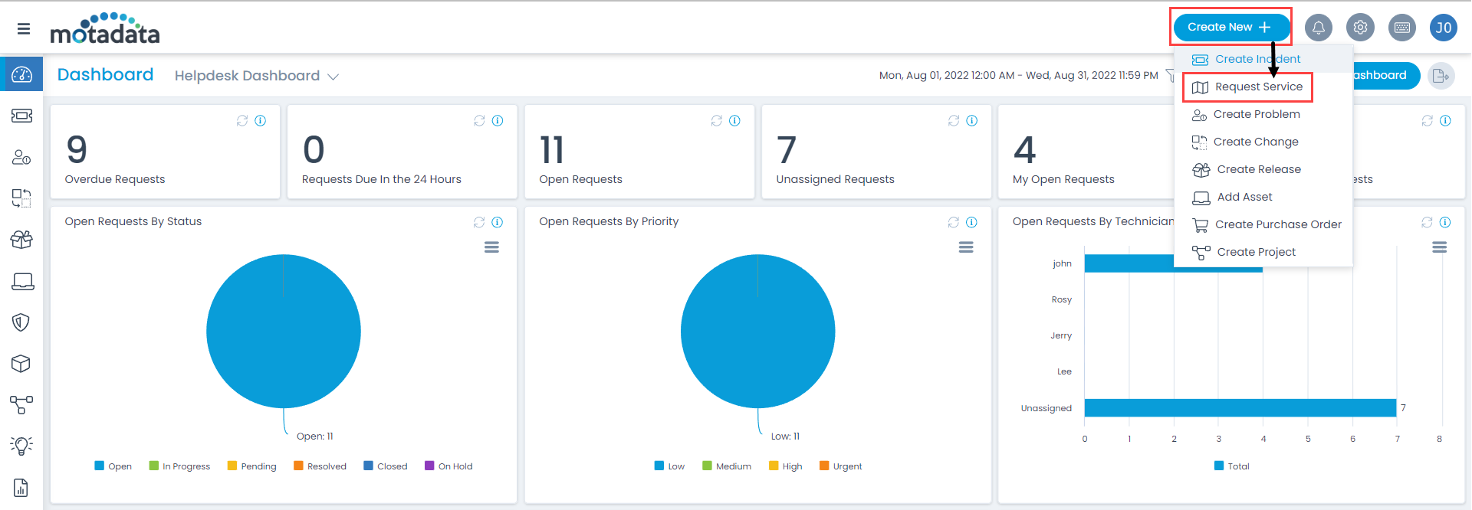Open the Reports icon in sidebar
The height and width of the screenshot is (510, 1472).
pos(21,488)
